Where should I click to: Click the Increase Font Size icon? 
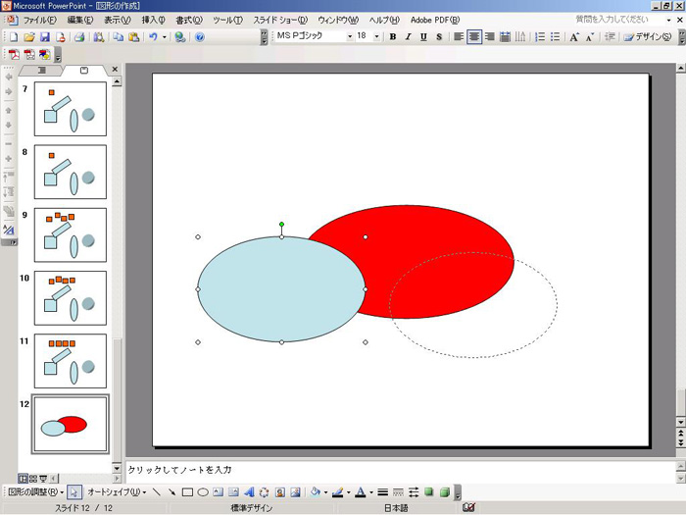click(574, 37)
